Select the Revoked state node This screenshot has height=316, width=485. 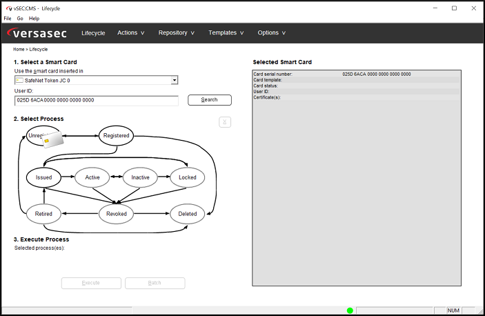[x=117, y=214]
